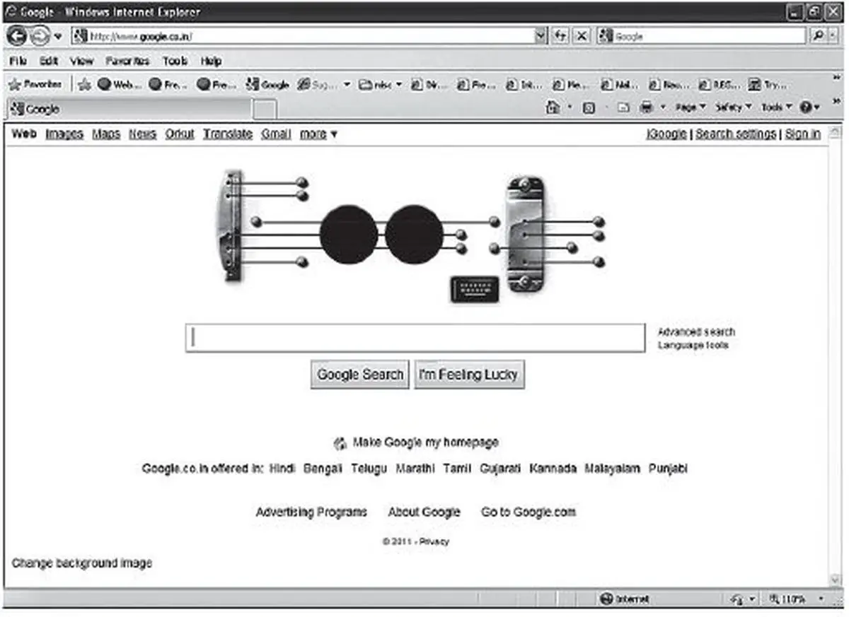Screen dimensions: 849x617
Task: Open the Google favorites bar shortcut
Action: coord(267,85)
